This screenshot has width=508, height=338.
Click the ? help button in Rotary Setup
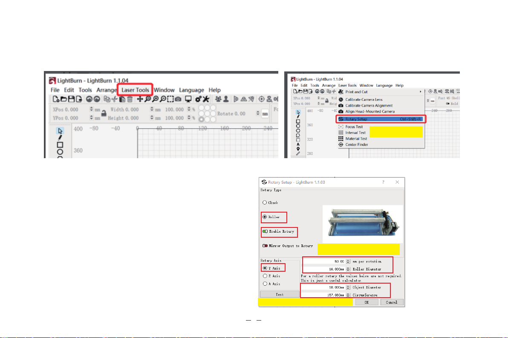[383, 182]
